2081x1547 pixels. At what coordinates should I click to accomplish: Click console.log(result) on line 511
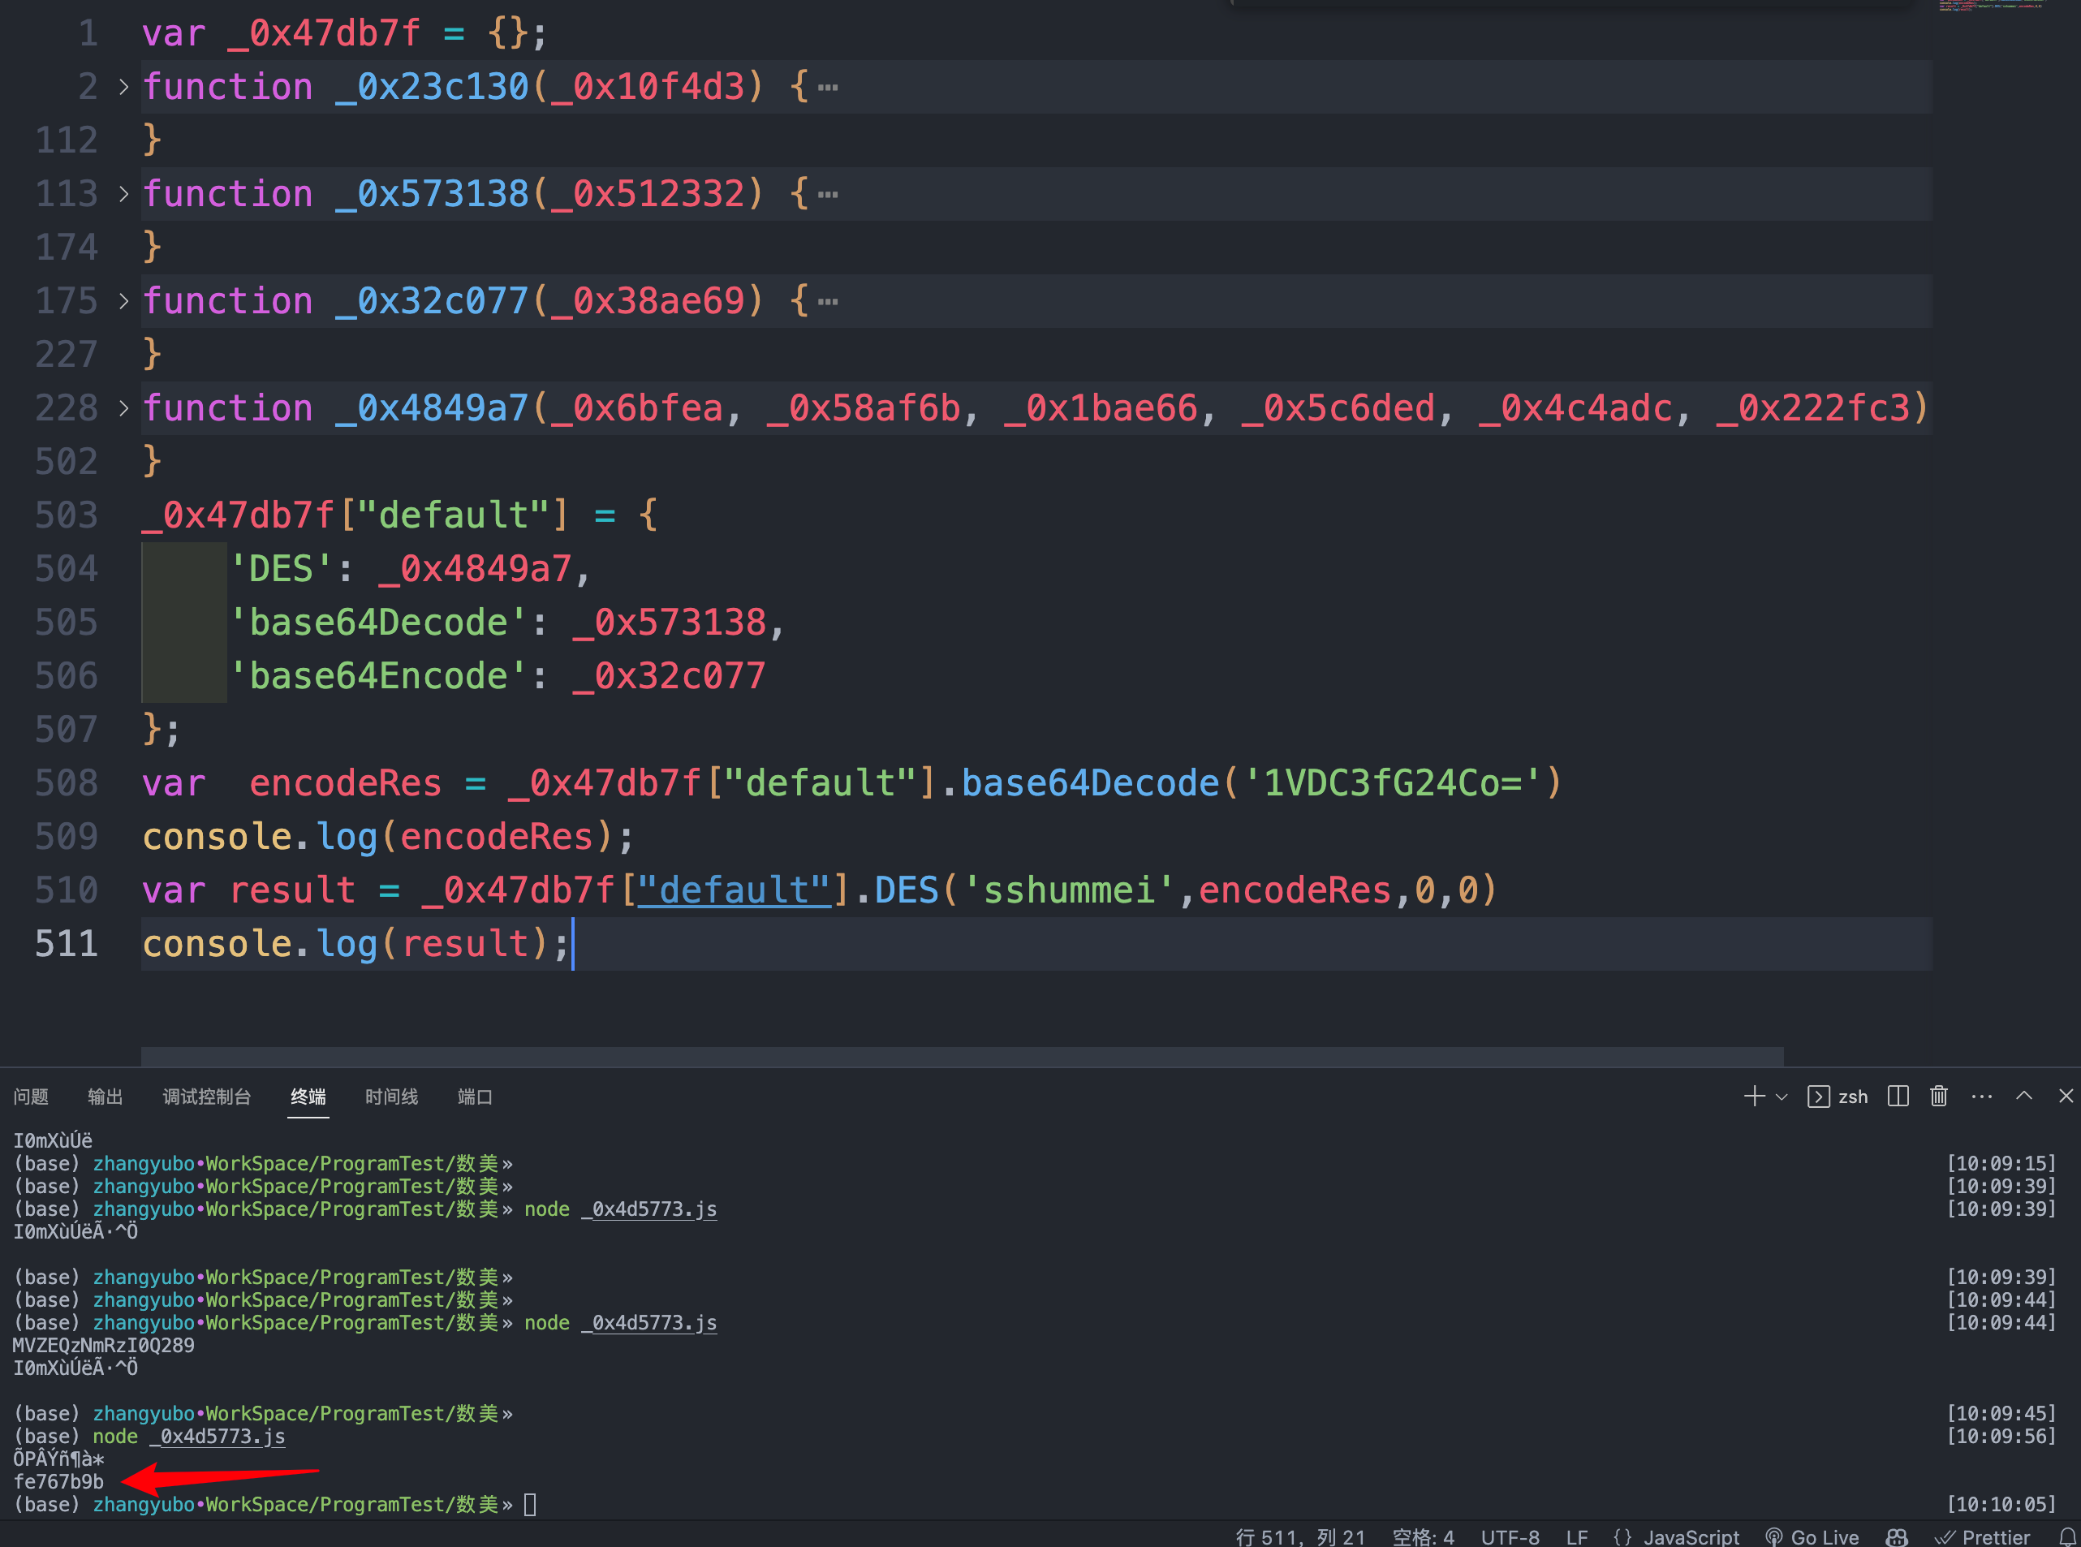[355, 943]
